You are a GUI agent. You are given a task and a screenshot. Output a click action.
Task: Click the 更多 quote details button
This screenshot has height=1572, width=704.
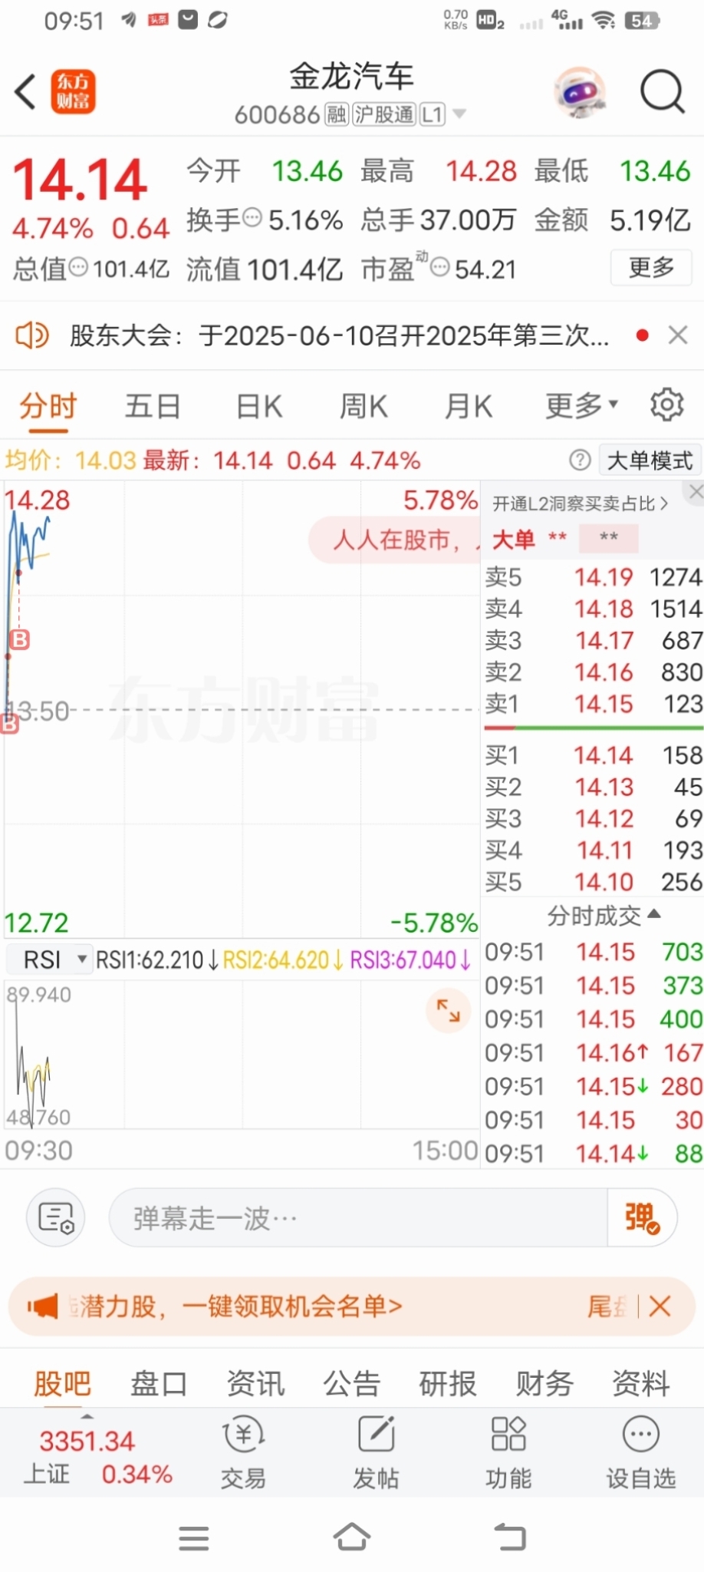tap(651, 267)
